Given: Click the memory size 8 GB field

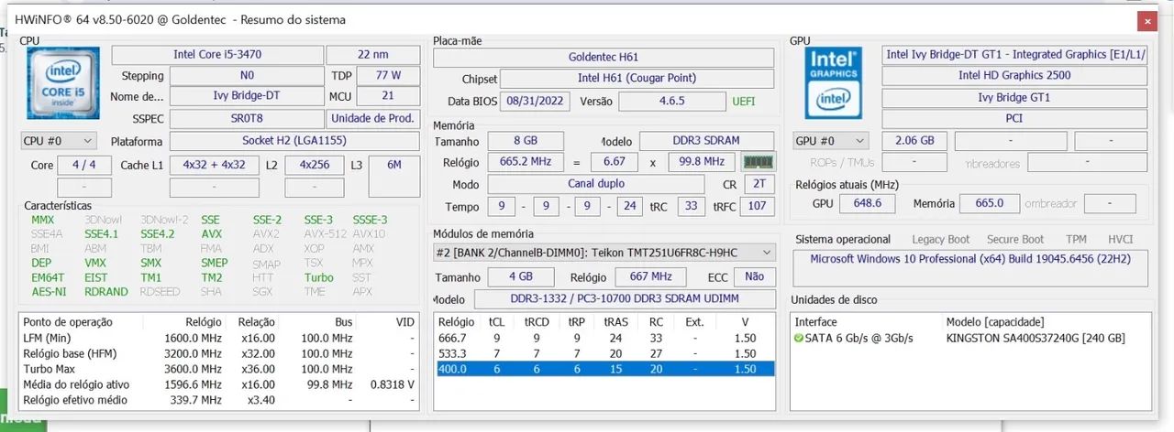Looking at the screenshot, I should click(526, 141).
